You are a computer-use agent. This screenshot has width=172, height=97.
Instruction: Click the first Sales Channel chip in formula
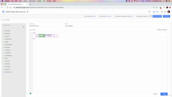click(x=42, y=35)
